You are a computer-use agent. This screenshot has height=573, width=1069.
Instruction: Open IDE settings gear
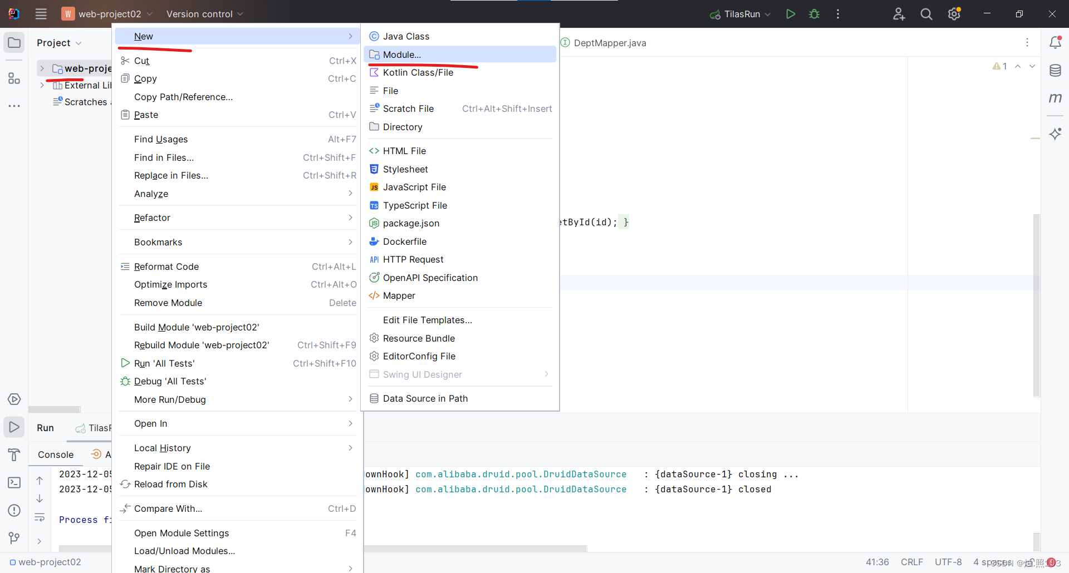click(x=954, y=14)
